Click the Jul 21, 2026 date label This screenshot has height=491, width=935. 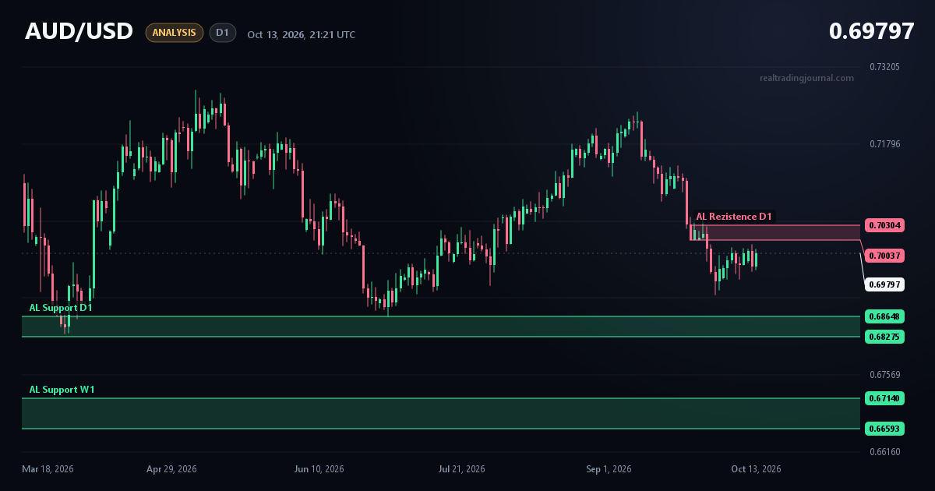[x=461, y=469]
